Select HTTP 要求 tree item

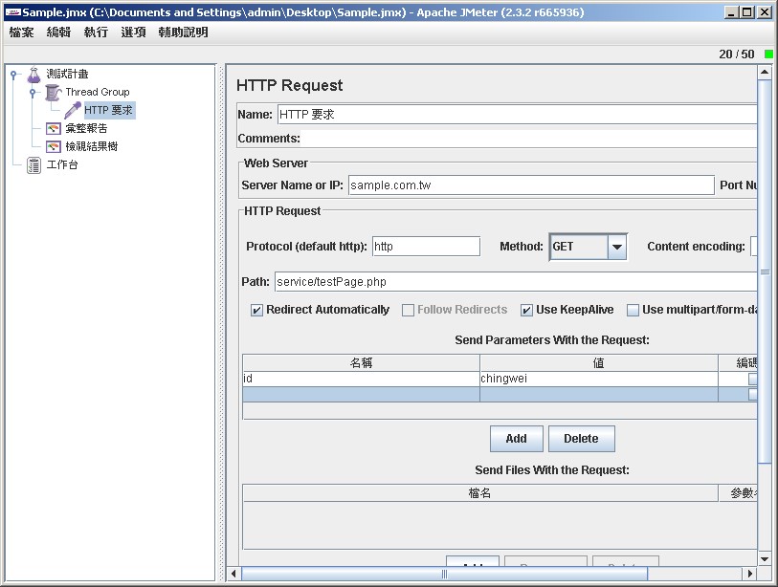click(x=109, y=110)
